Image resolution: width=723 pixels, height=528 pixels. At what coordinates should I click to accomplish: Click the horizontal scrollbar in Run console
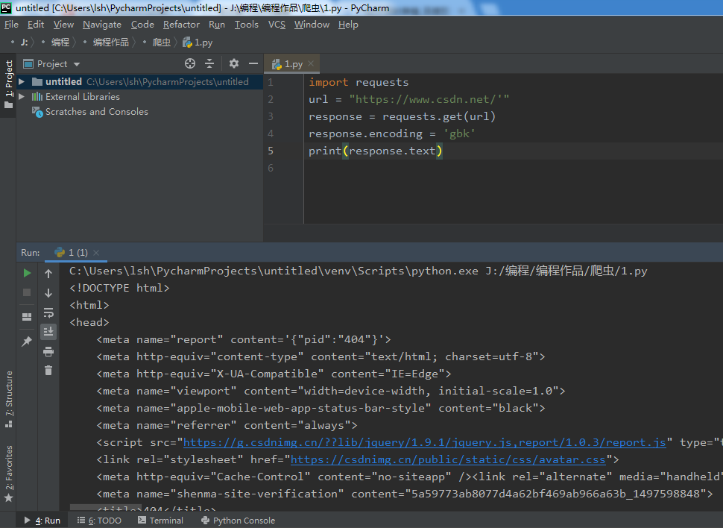106,507
